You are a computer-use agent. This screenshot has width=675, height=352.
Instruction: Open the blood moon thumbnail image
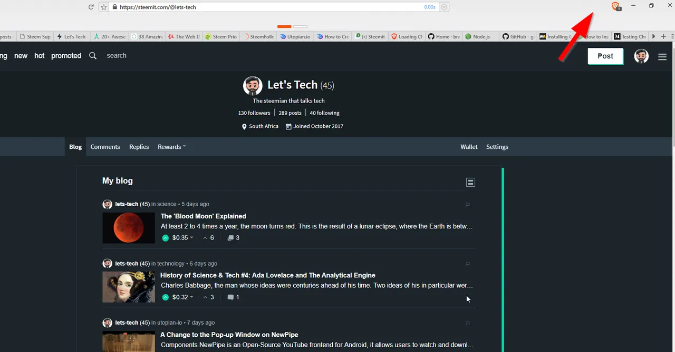click(x=129, y=228)
